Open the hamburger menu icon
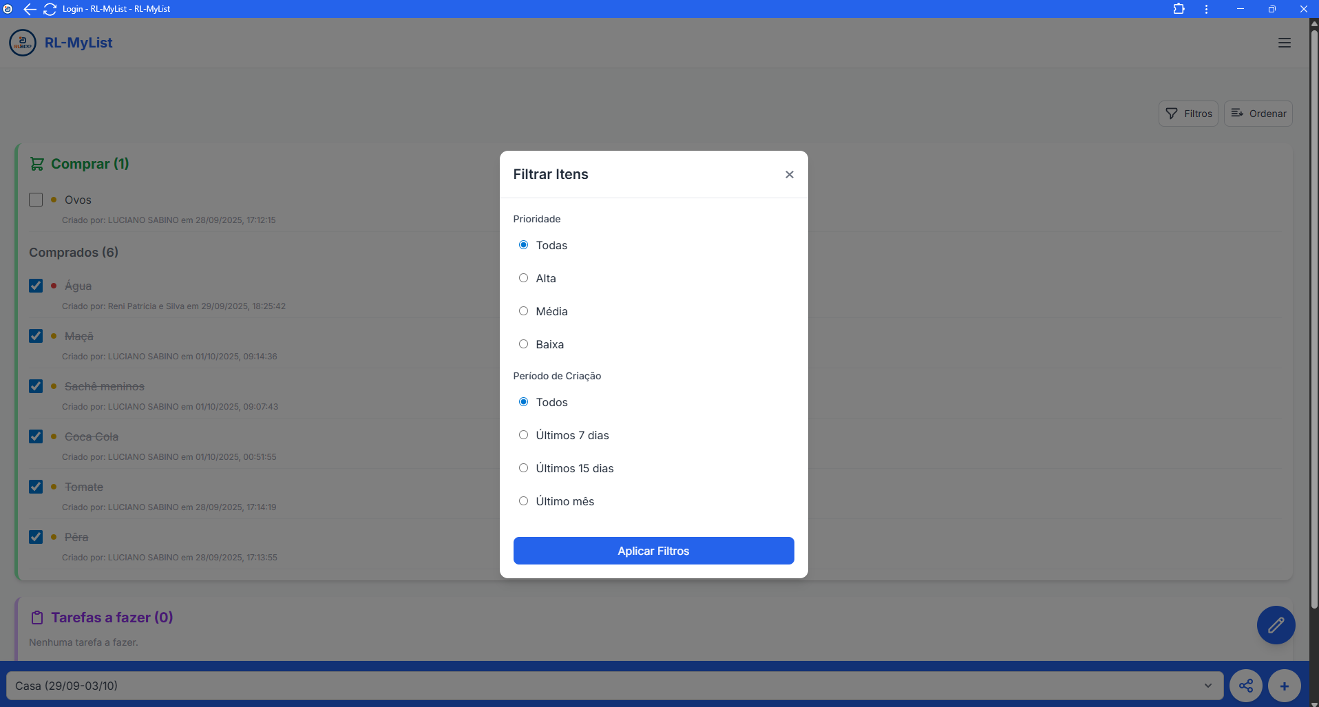The width and height of the screenshot is (1319, 707). click(1284, 43)
